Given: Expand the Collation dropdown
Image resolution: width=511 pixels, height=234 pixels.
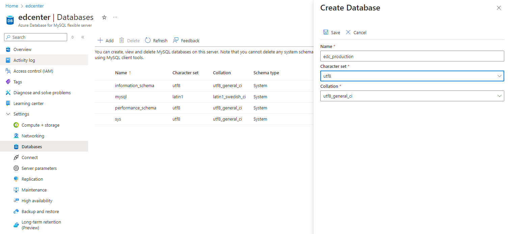Looking at the screenshot, I should [x=412, y=96].
